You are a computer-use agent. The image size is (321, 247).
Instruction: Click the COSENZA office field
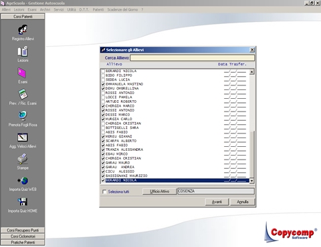point(216,191)
